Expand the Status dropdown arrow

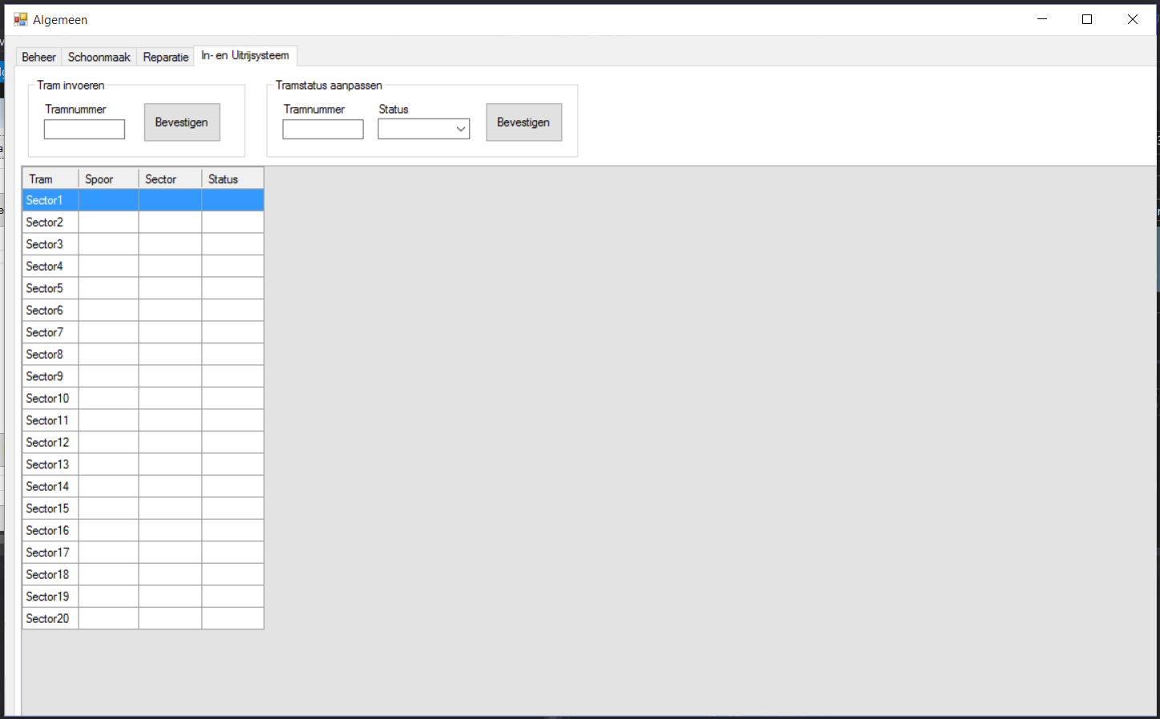click(461, 129)
